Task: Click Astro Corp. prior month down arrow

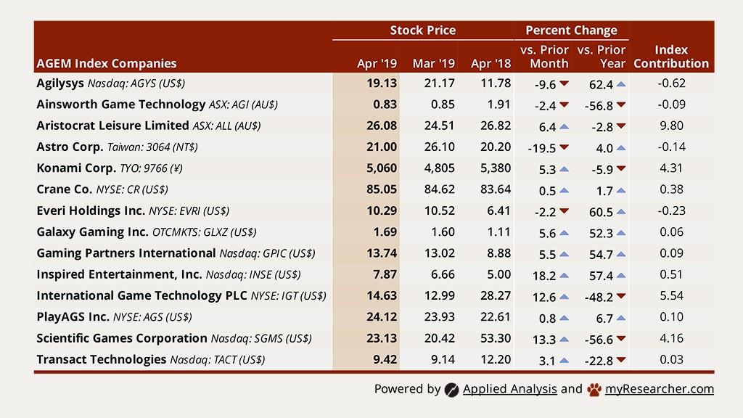Action: [564, 147]
